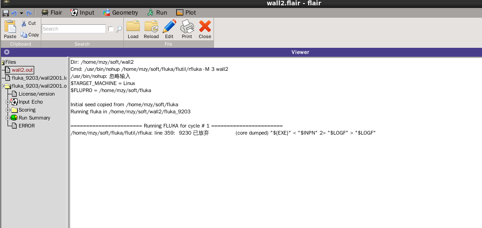Select the Run Summary tree item
This screenshot has width=482, height=228.
[x=34, y=118]
